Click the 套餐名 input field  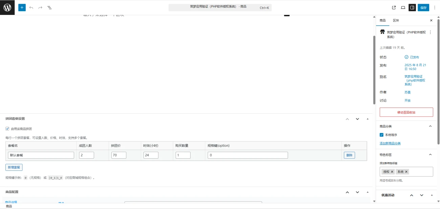click(x=41, y=155)
